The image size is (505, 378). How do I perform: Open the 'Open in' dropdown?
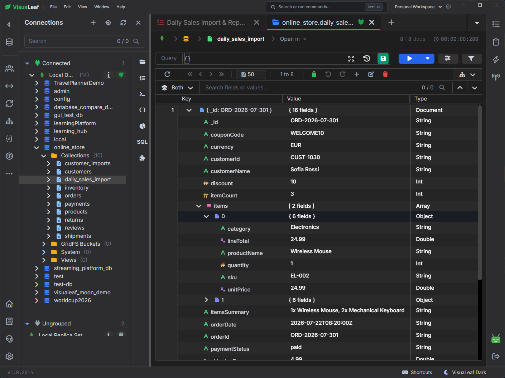point(293,39)
